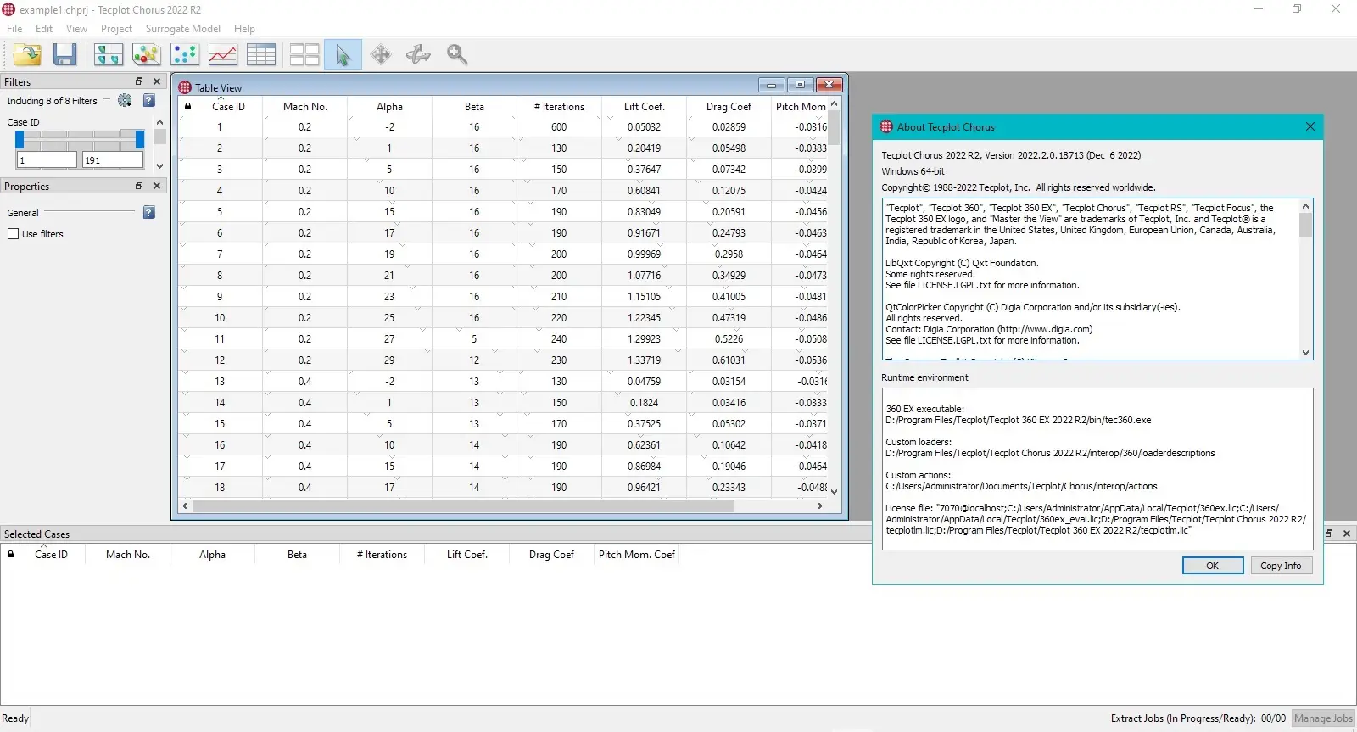1357x732 pixels.
Task: Open the File menu
Action: (14, 28)
